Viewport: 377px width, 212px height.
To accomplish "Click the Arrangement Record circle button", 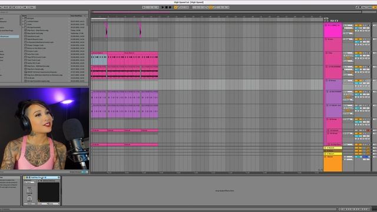I will [x=170, y=8].
